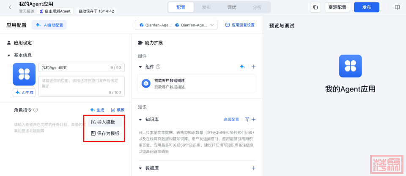Add a database with plus icon

tap(254, 168)
